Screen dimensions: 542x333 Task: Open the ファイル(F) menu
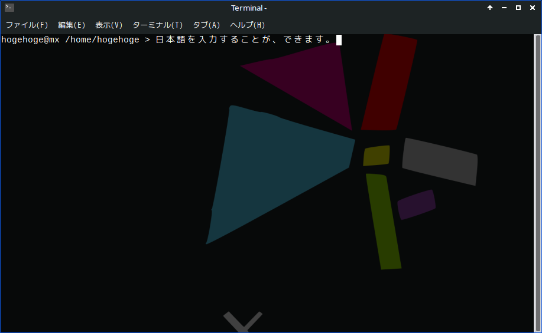pyautogui.click(x=27, y=25)
